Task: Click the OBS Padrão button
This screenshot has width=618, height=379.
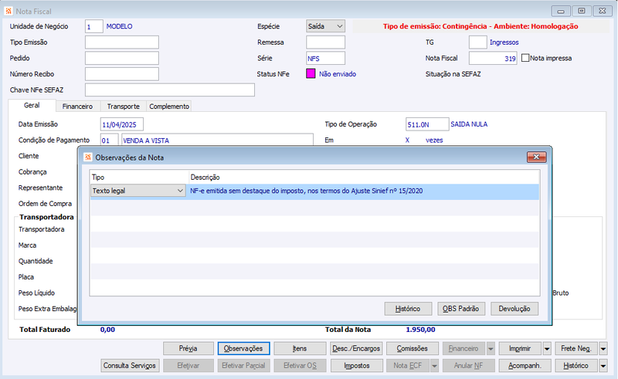Action: tap(460, 309)
